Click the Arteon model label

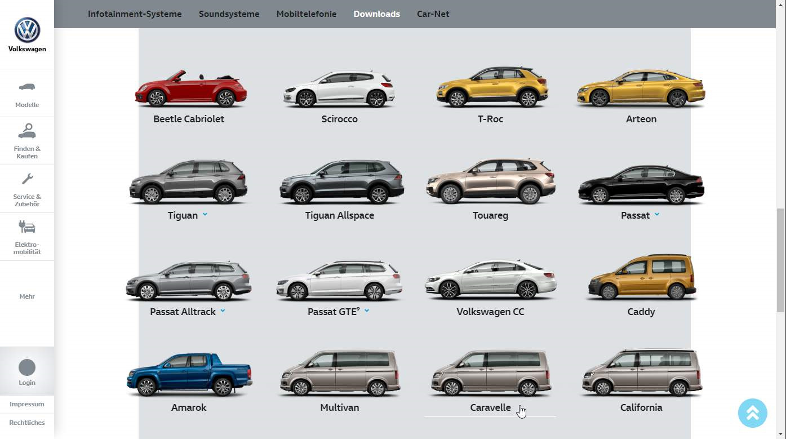(641, 119)
